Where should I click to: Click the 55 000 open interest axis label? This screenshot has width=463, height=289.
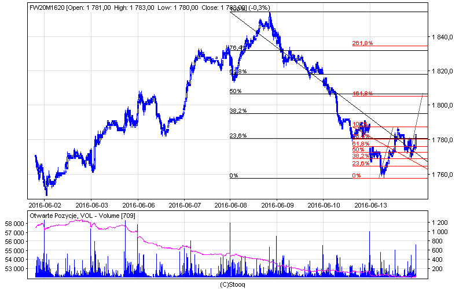click(14, 251)
